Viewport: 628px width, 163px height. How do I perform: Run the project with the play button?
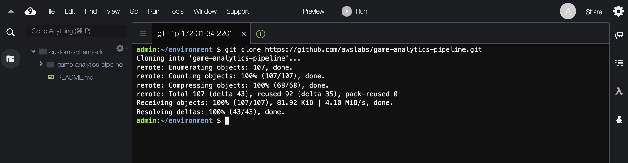click(347, 11)
